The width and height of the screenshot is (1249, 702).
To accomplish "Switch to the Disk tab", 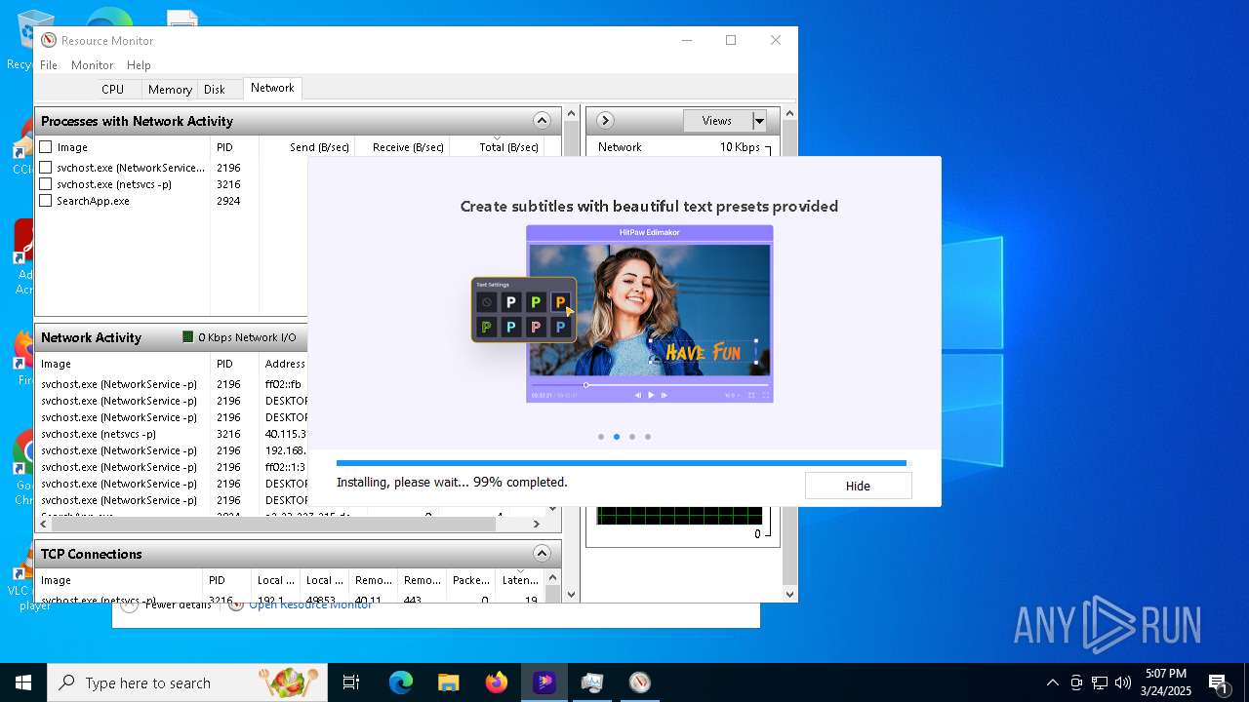I will pyautogui.click(x=215, y=89).
